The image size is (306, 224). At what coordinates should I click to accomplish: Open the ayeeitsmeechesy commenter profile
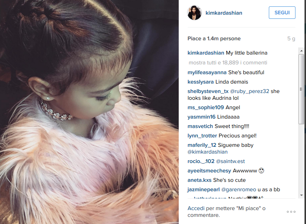(209, 171)
